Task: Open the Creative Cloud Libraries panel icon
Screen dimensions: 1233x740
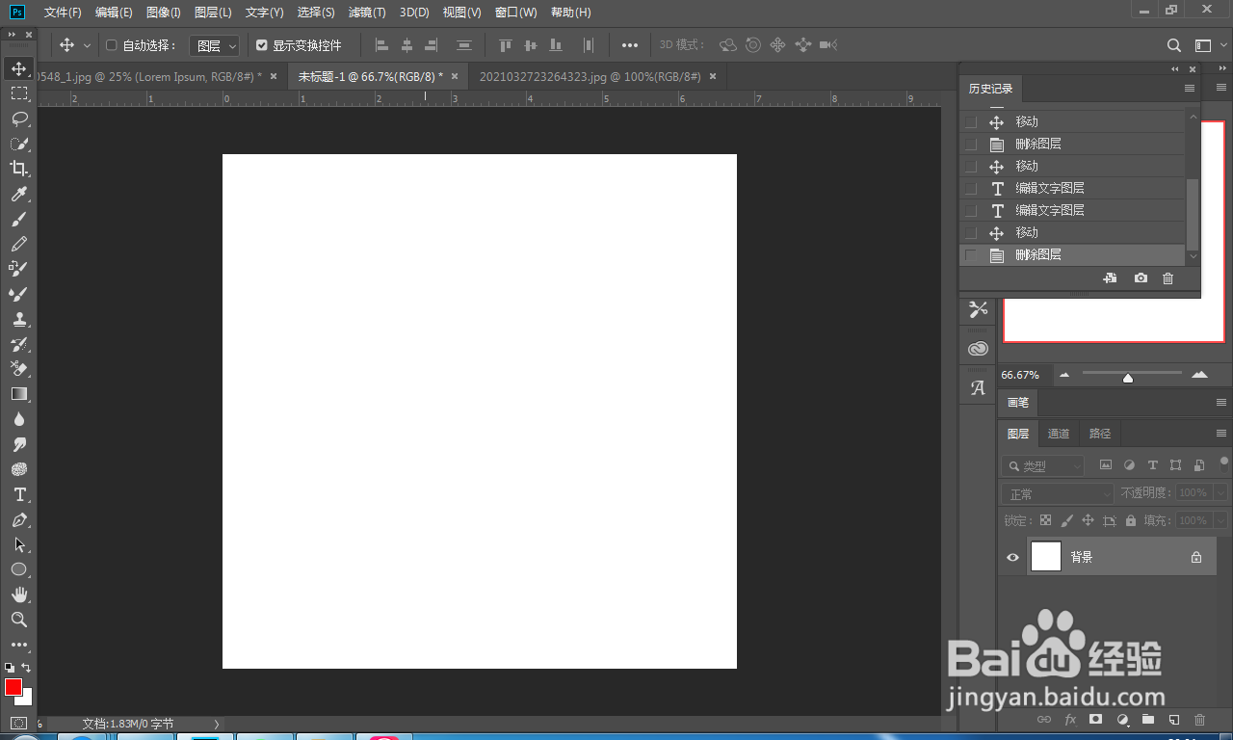Action: (x=979, y=349)
